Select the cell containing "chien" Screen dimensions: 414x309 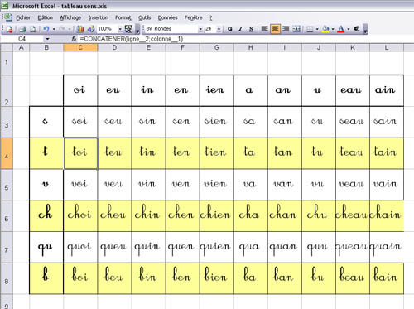tap(217, 216)
